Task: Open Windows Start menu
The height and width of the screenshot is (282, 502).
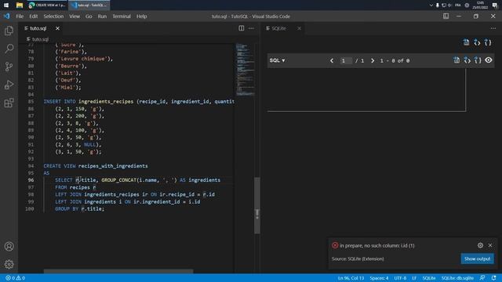Action: tap(6, 5)
